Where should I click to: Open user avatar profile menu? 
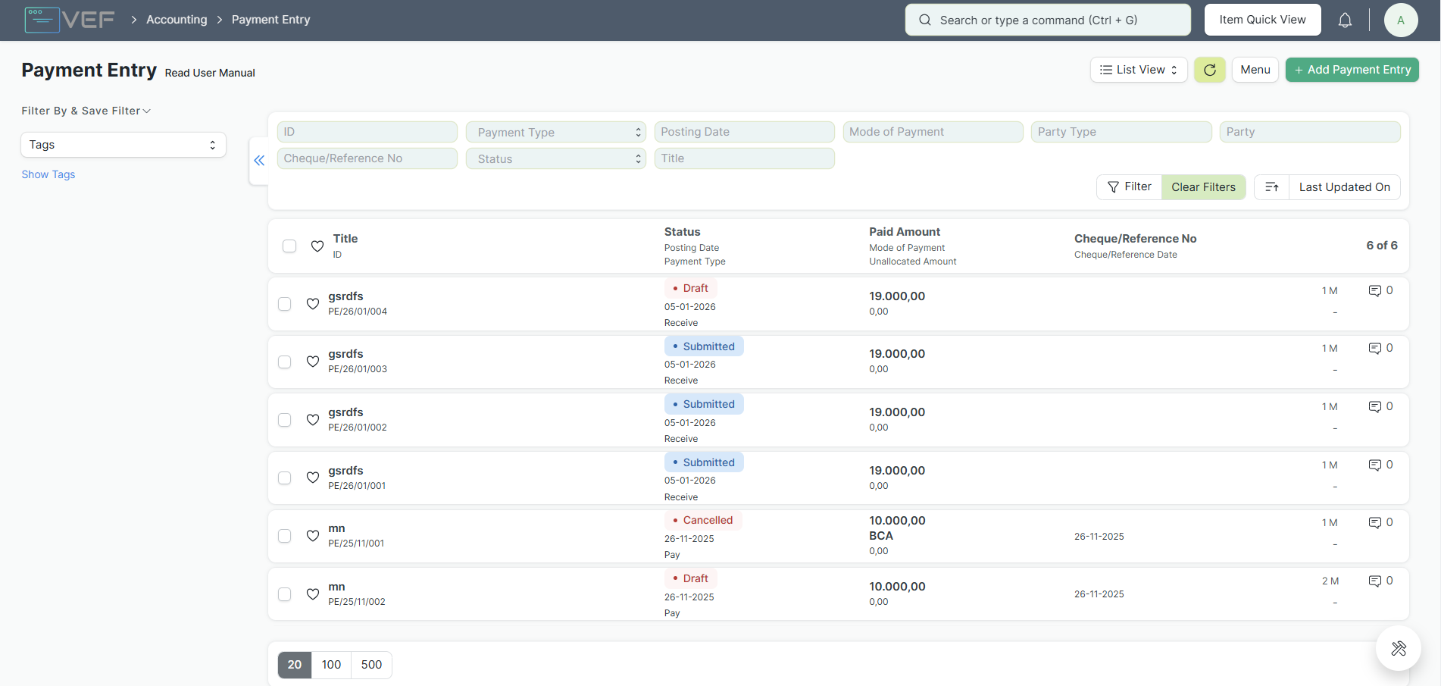point(1400,20)
